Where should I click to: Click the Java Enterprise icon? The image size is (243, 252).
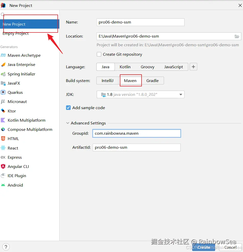(x=3, y=64)
